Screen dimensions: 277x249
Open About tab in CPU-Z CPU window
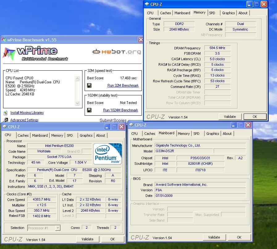(x=101, y=135)
